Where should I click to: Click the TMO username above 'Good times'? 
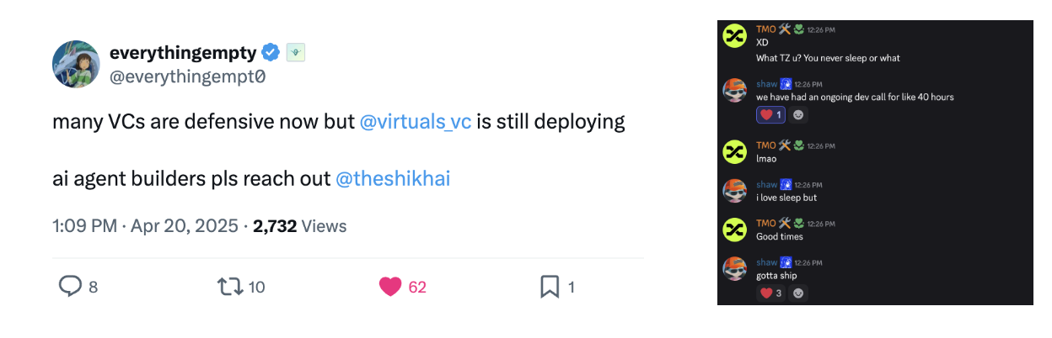(x=765, y=223)
